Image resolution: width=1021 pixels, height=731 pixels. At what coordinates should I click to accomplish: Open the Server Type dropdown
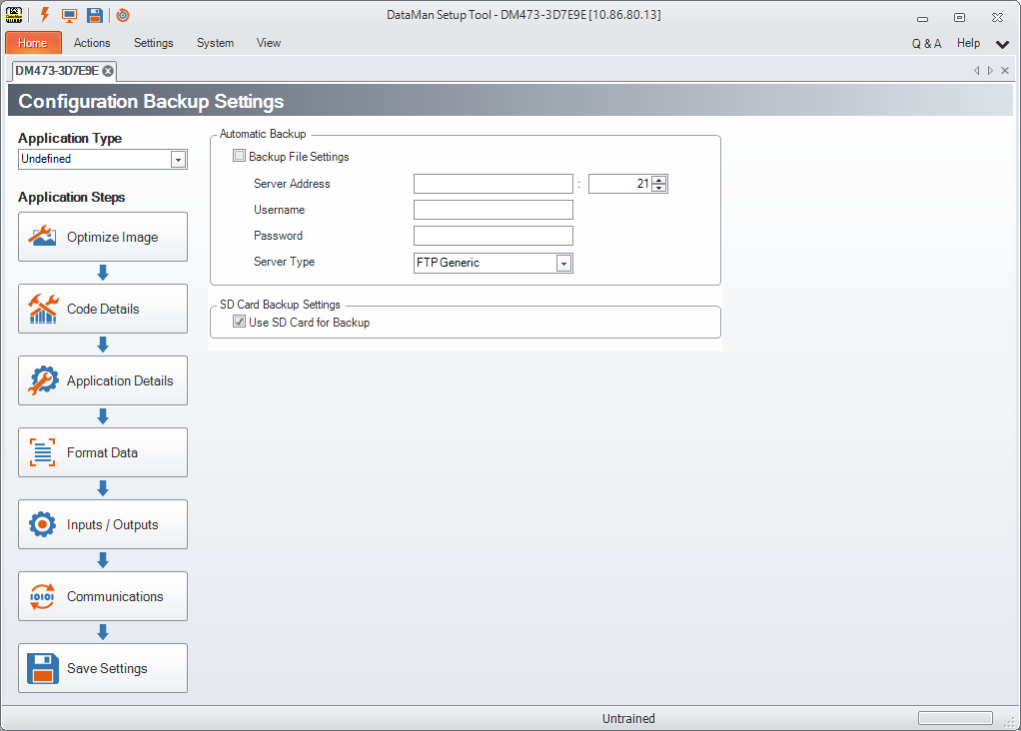point(563,264)
